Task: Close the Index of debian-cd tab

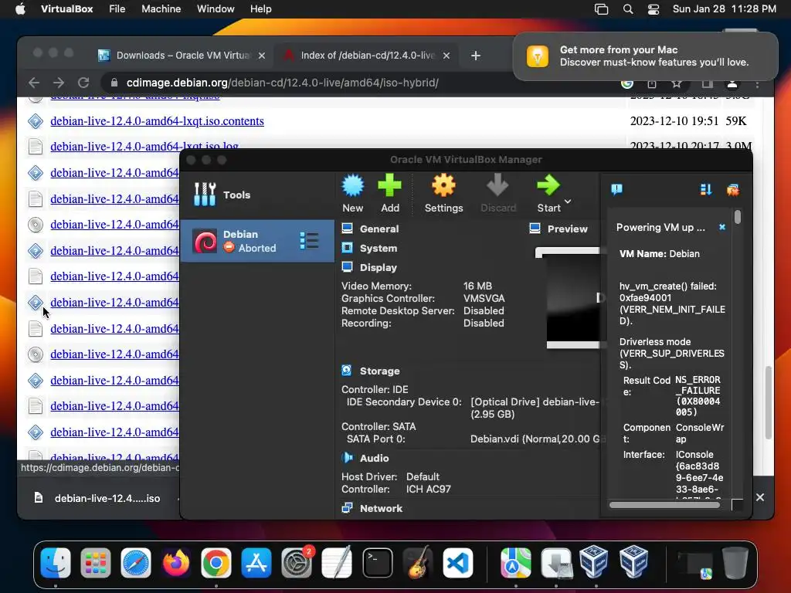Action: pyautogui.click(x=446, y=56)
